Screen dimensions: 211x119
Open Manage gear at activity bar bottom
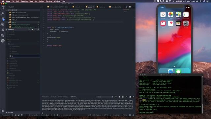pos(3,111)
